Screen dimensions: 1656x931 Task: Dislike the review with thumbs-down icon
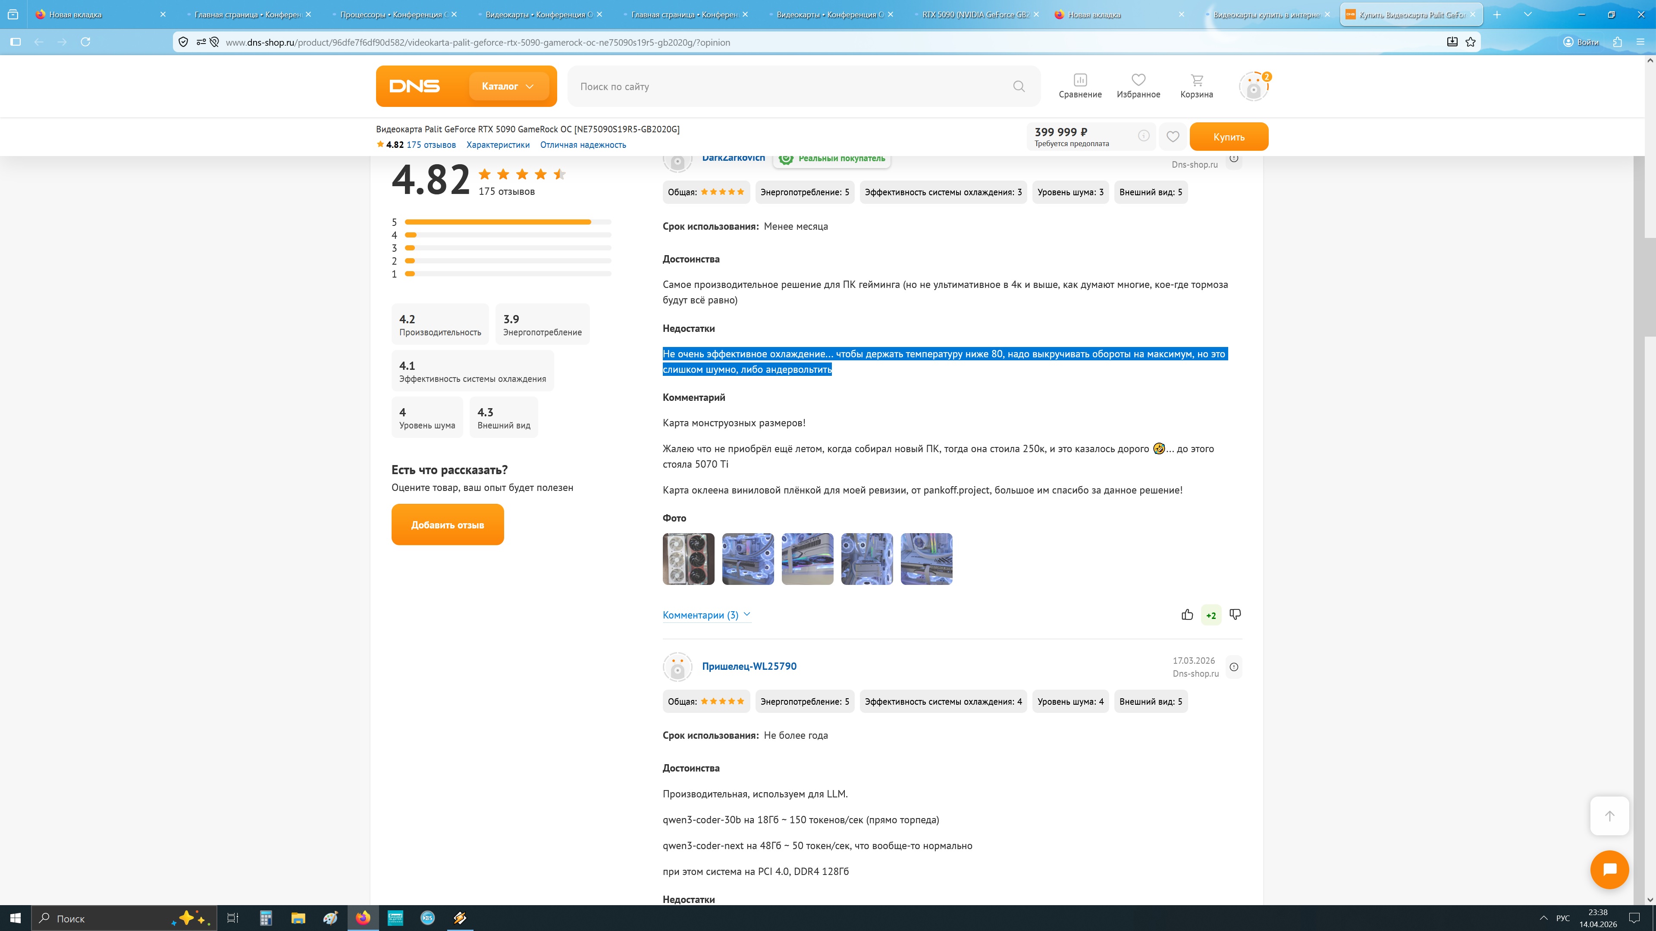tap(1235, 615)
